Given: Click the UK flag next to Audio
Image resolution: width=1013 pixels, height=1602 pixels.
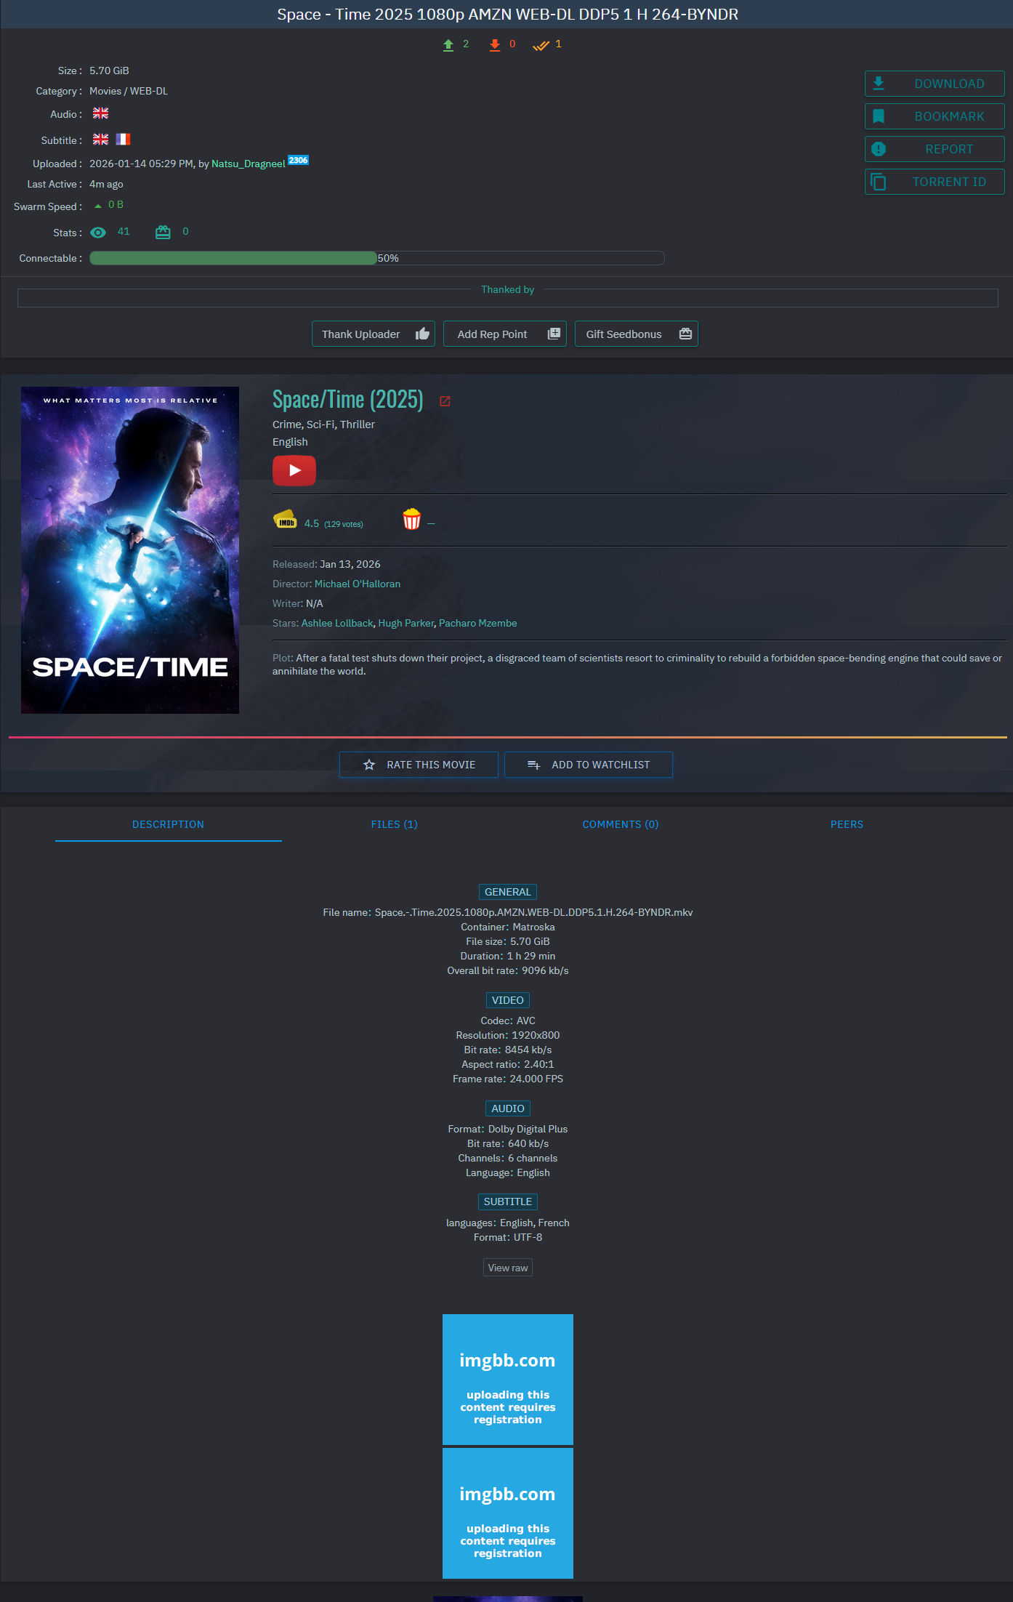Looking at the screenshot, I should coord(100,113).
